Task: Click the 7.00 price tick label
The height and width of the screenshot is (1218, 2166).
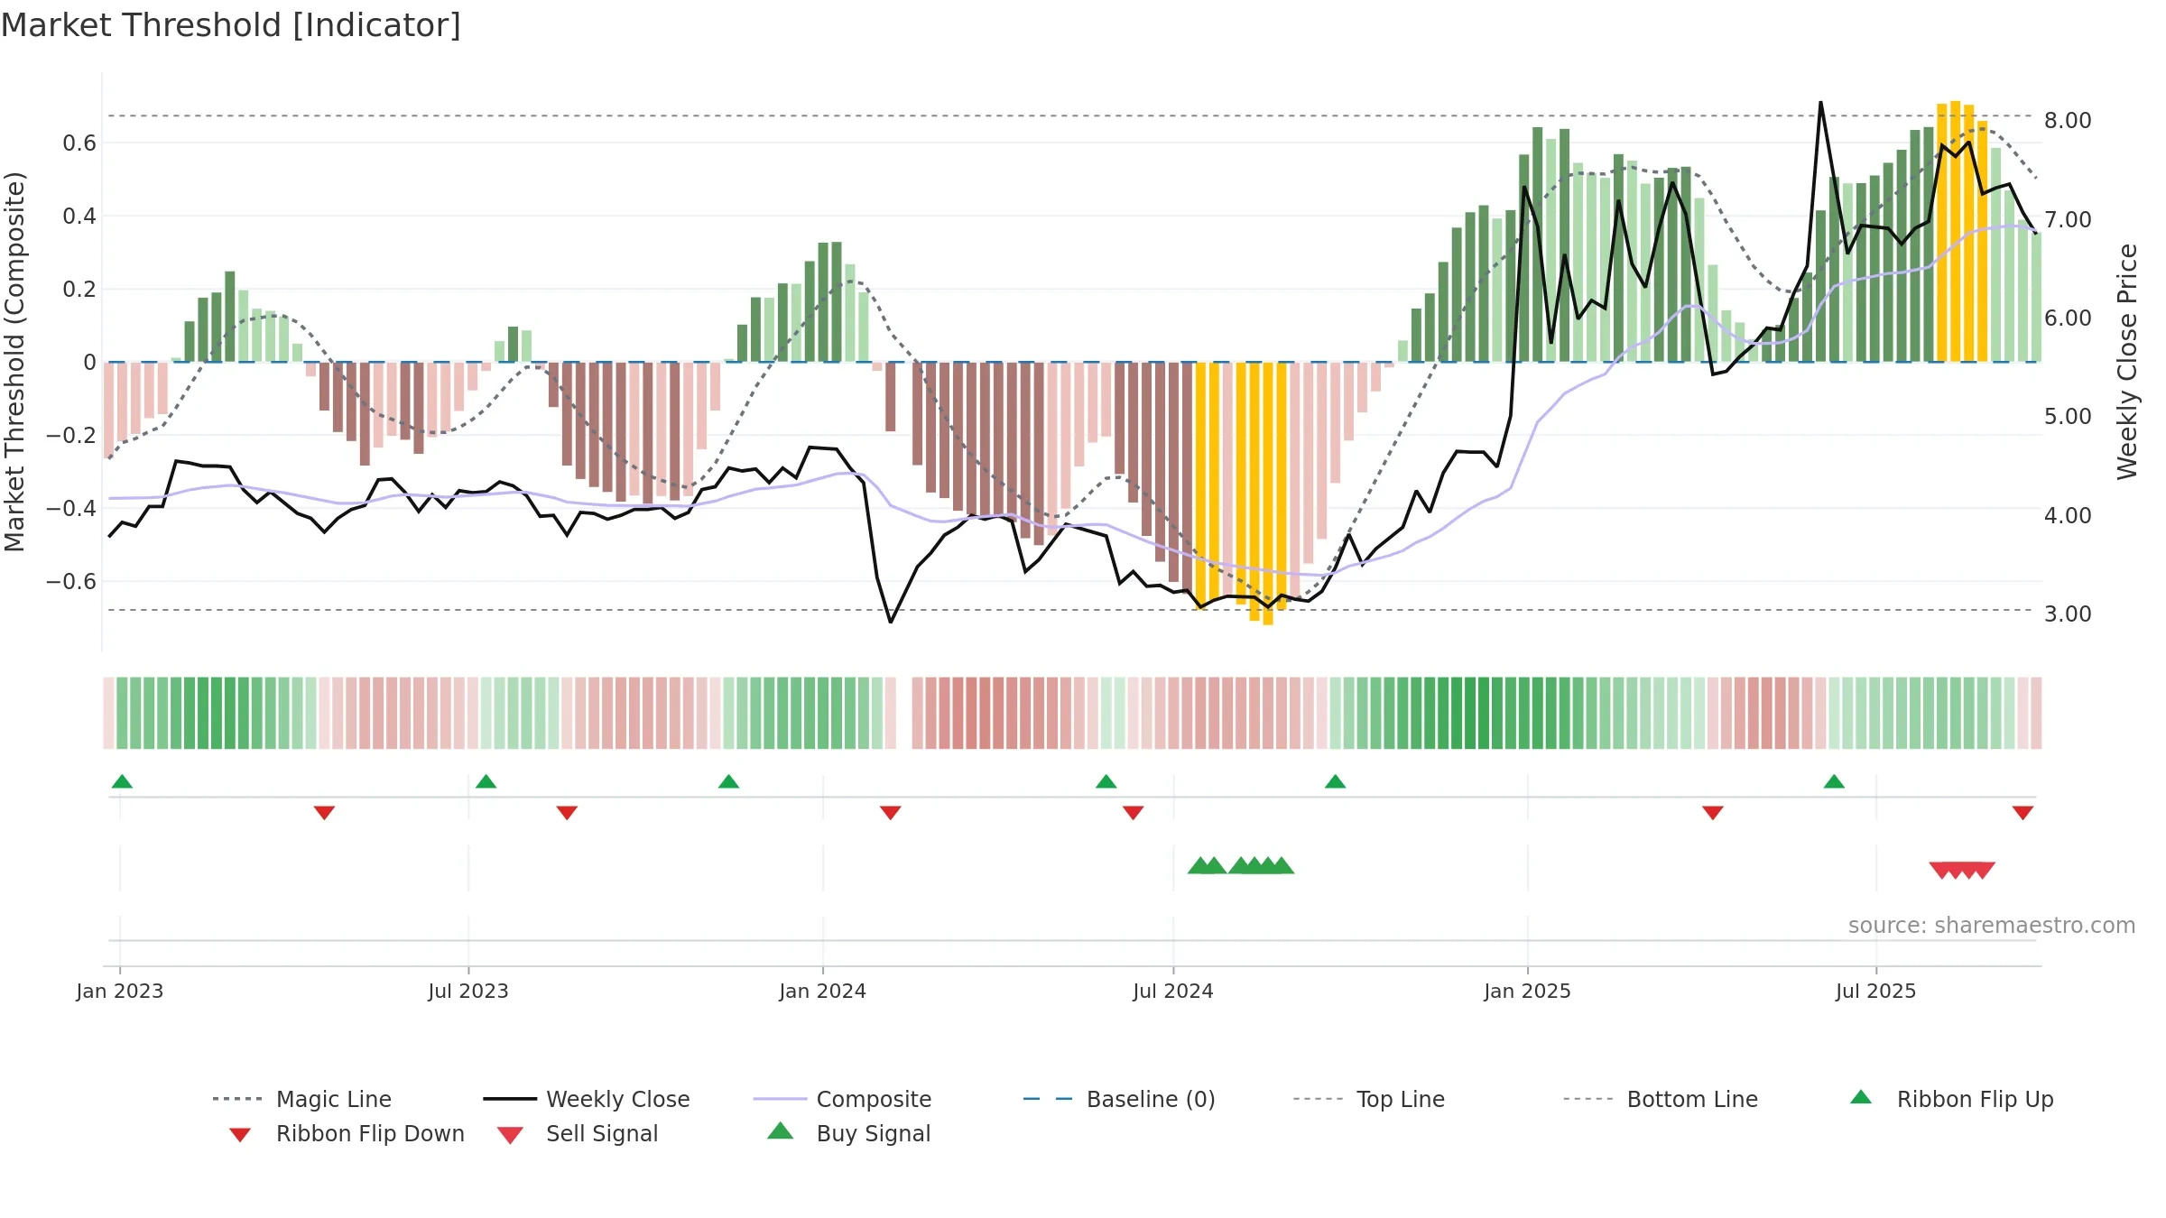Action: coord(2068,220)
